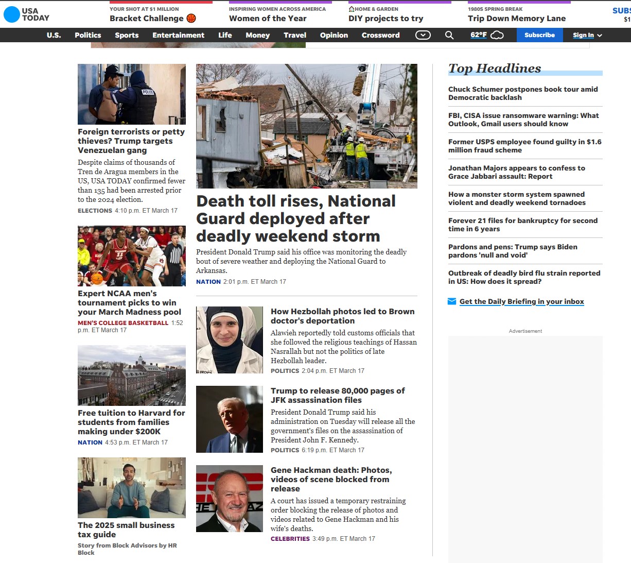Click Get the Daily Briefing link
This screenshot has width=631, height=563.
pyautogui.click(x=522, y=301)
